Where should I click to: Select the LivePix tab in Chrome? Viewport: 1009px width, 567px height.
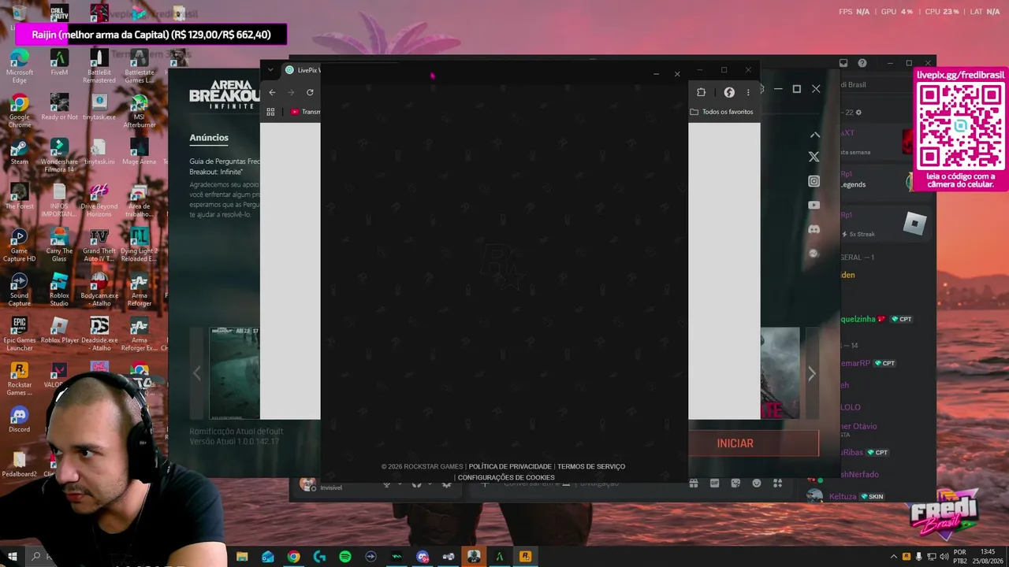pyautogui.click(x=301, y=70)
